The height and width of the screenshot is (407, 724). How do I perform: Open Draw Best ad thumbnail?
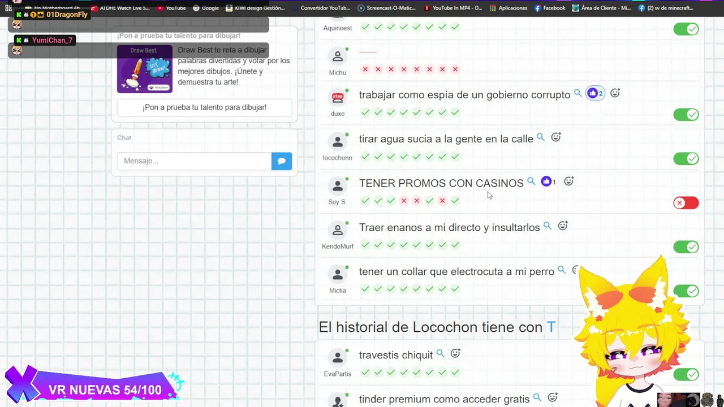(x=144, y=68)
